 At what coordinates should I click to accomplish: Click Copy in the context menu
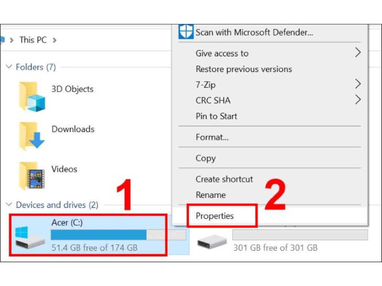(x=206, y=158)
